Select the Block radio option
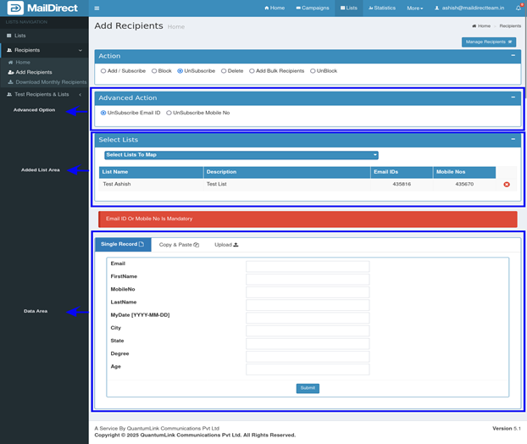Image resolution: width=527 pixels, height=444 pixels. (154, 71)
